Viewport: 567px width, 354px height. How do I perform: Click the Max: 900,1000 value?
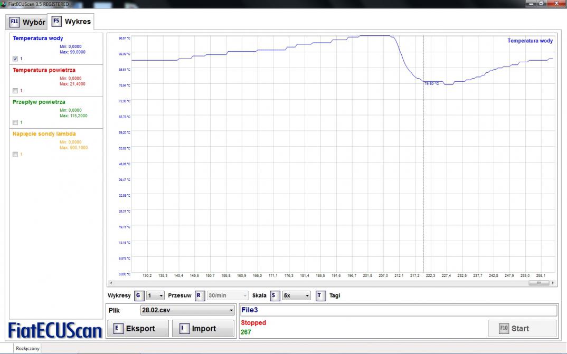[74, 147]
